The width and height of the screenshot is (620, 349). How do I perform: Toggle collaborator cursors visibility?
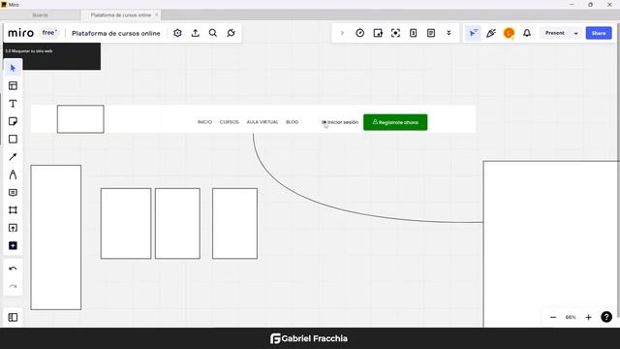tap(473, 33)
